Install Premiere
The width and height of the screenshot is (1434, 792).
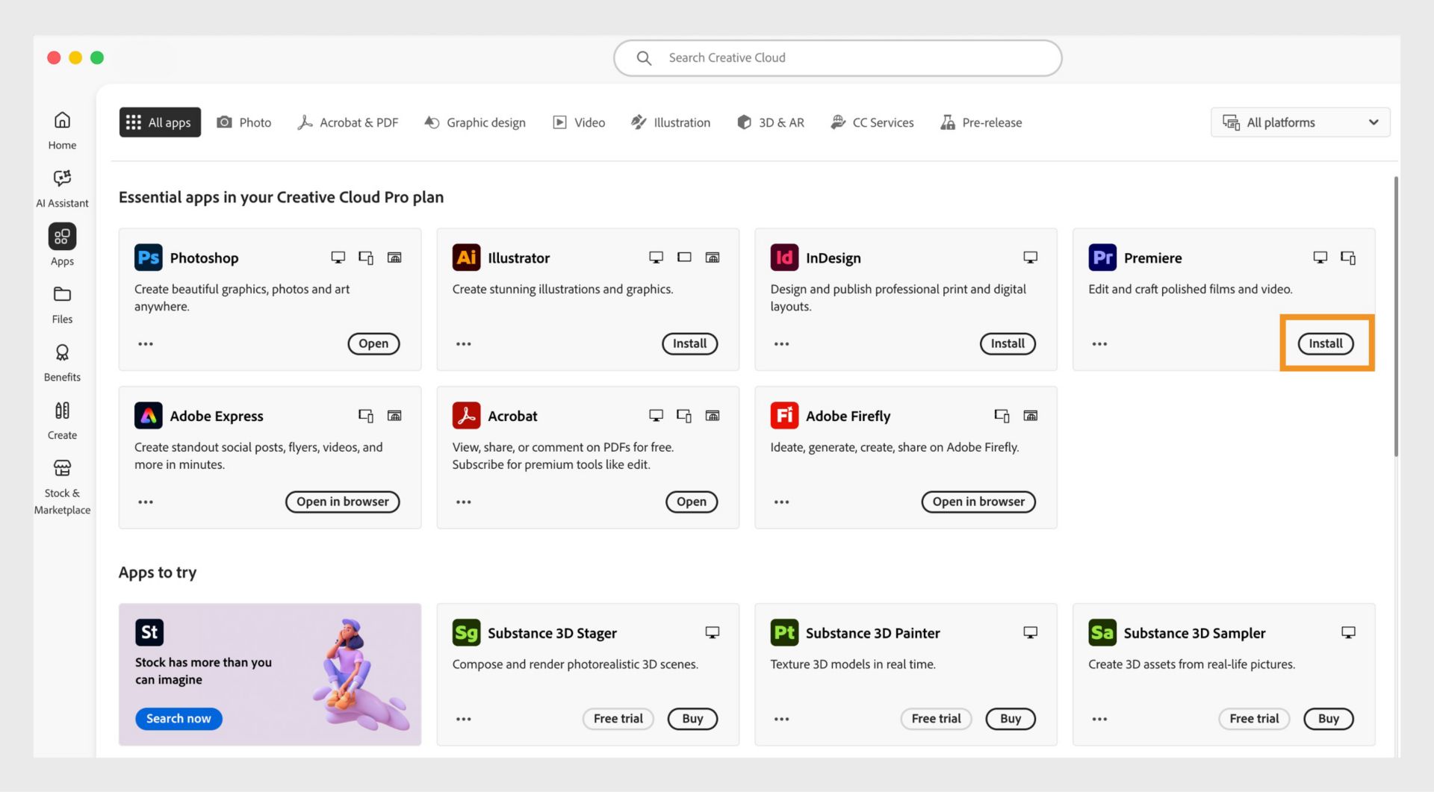click(x=1326, y=344)
